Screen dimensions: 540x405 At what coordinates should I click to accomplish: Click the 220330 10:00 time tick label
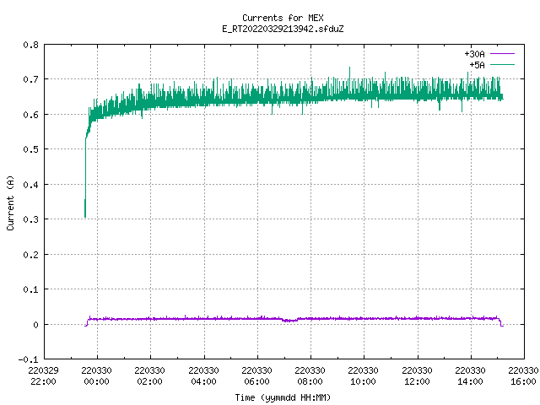[x=364, y=376]
